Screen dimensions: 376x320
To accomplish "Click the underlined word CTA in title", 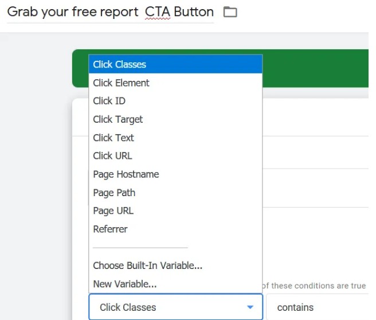I will 158,12.
